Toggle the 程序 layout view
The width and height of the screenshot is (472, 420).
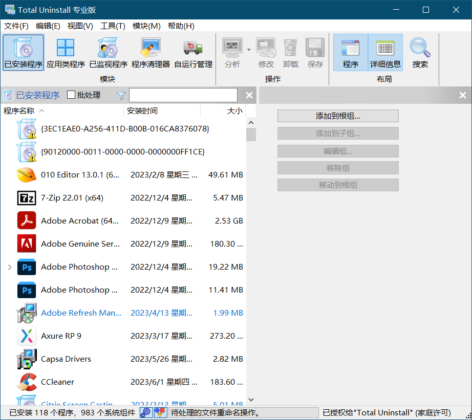[x=350, y=52]
